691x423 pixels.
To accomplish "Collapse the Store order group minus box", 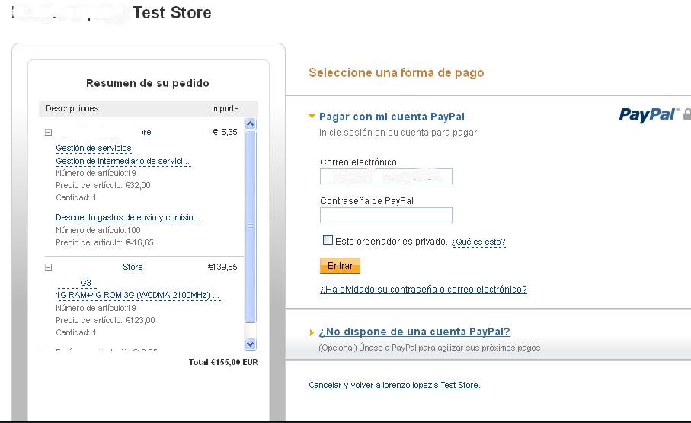I will tap(49, 267).
